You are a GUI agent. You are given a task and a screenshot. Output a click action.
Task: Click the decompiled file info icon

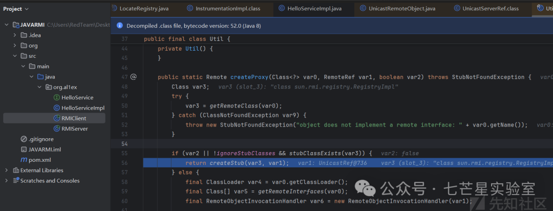pos(120,26)
